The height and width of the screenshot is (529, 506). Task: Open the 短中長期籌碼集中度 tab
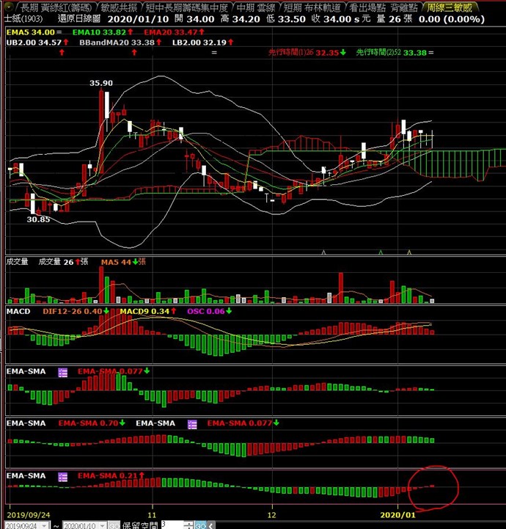tap(187, 7)
